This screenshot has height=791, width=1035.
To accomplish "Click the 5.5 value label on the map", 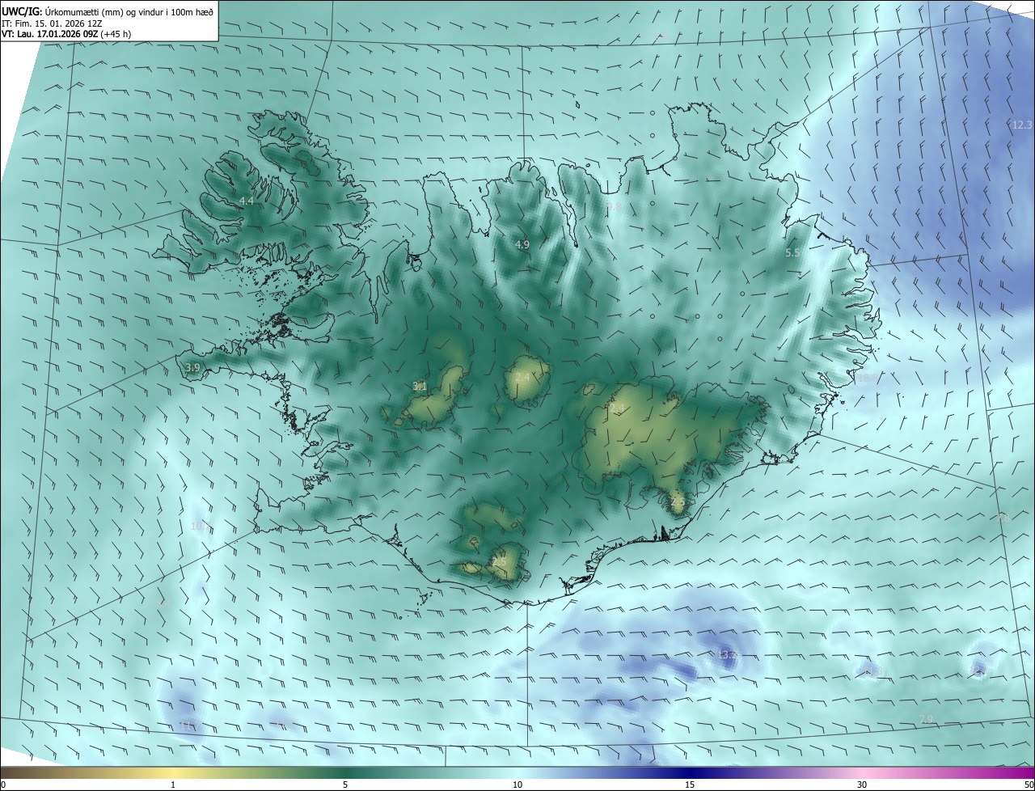I will (x=793, y=252).
